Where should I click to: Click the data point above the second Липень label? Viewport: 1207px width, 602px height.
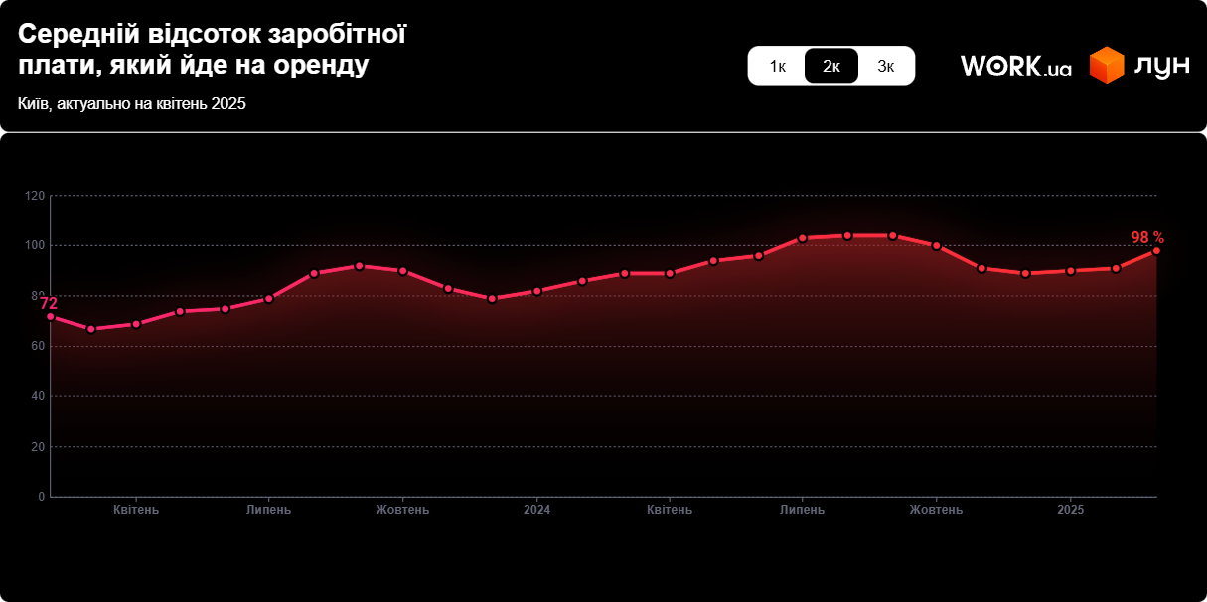803,238
